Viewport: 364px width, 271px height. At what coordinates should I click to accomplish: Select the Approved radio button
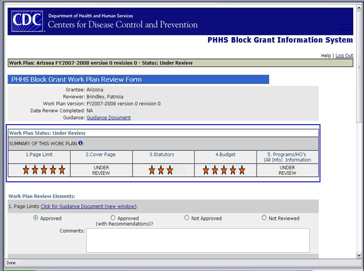(x=36, y=218)
